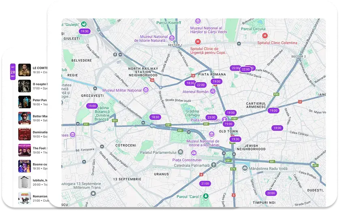Image resolution: width=339 pixels, height=211 pixels.
Task: Select the 18:30 event marker
Action: coord(155,117)
